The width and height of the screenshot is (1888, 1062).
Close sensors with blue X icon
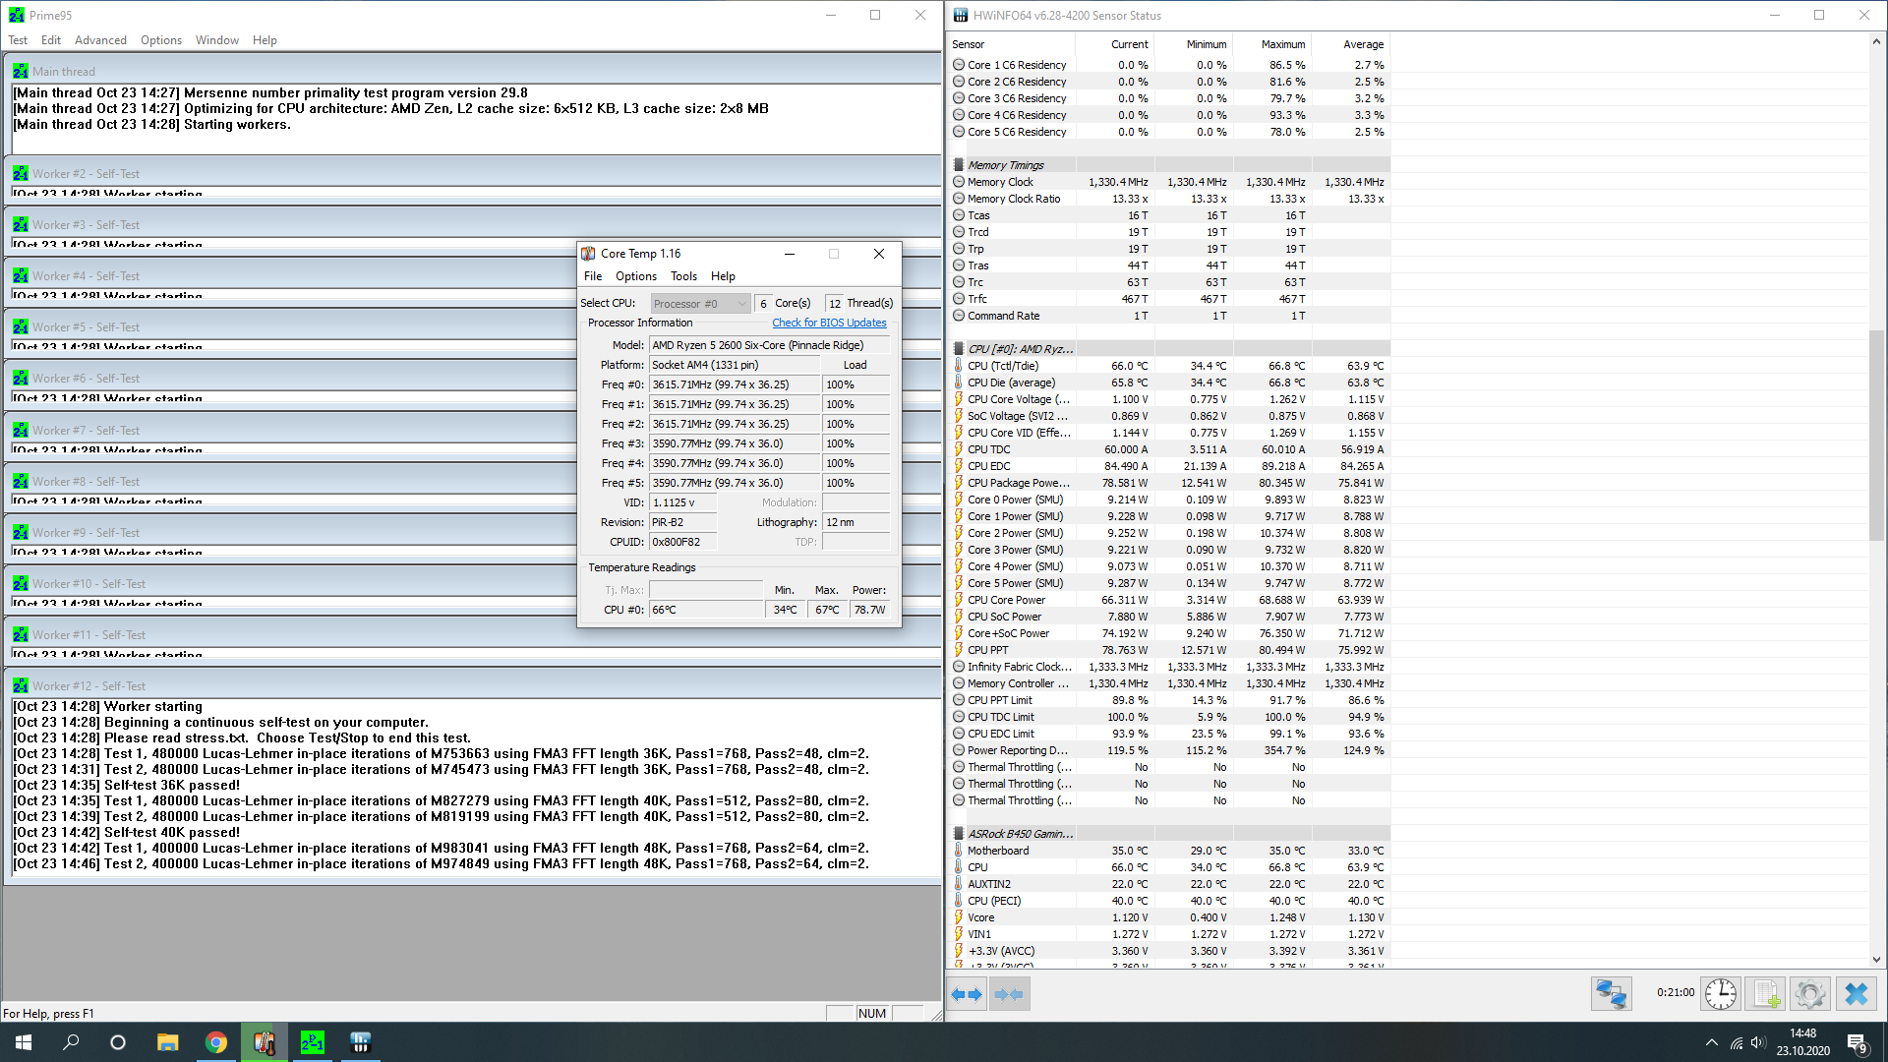click(x=1856, y=994)
